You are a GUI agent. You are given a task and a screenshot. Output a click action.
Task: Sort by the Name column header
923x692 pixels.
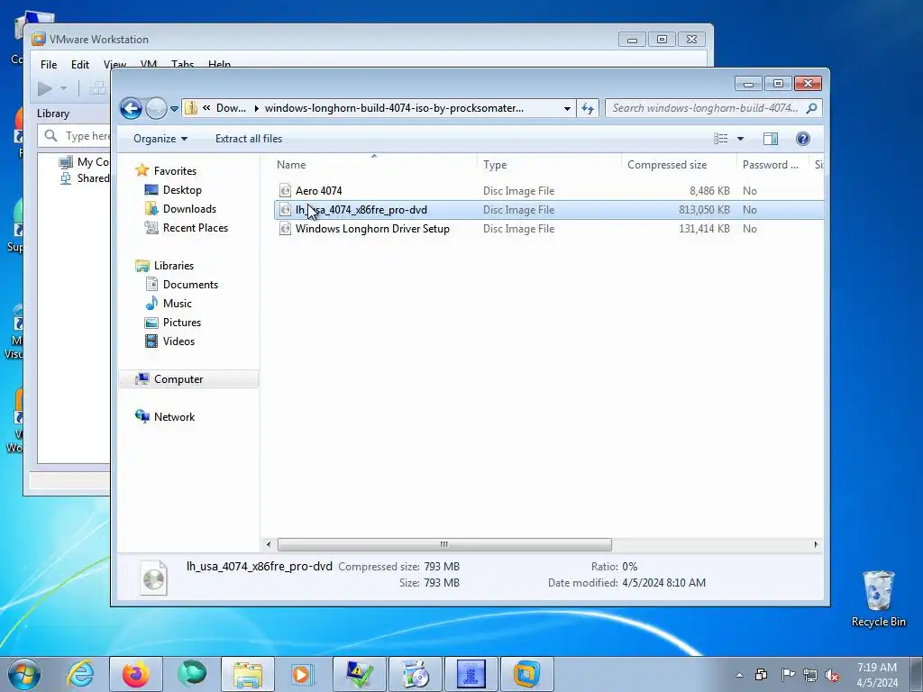pyautogui.click(x=374, y=165)
